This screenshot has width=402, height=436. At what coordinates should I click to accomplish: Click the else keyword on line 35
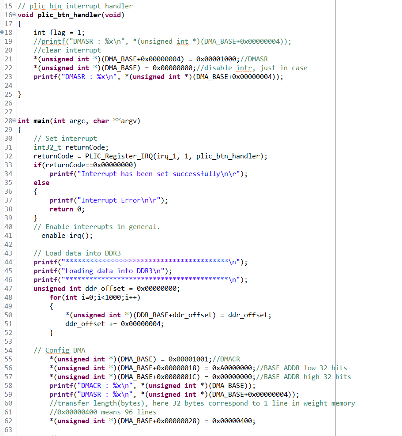tap(41, 183)
